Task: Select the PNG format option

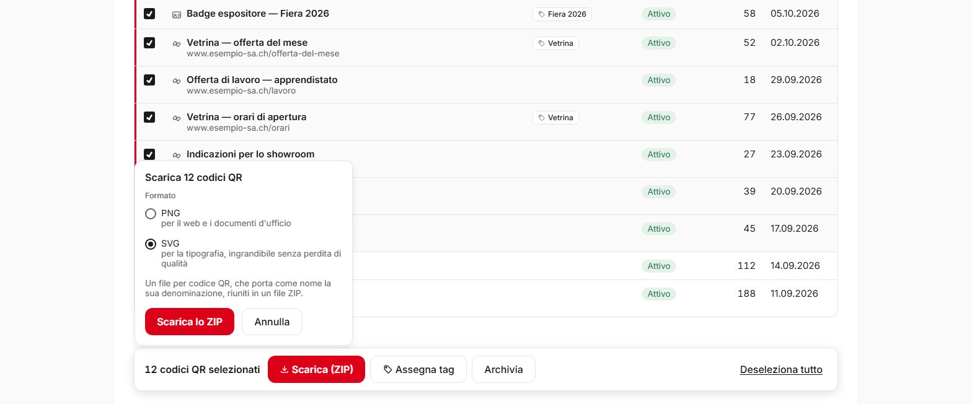Action: (151, 214)
